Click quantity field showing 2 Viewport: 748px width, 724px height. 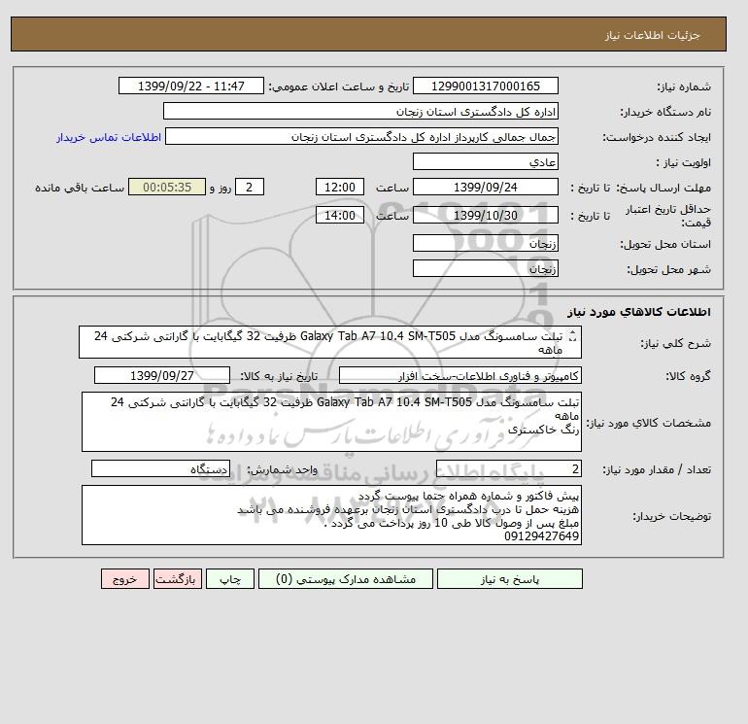(x=509, y=469)
